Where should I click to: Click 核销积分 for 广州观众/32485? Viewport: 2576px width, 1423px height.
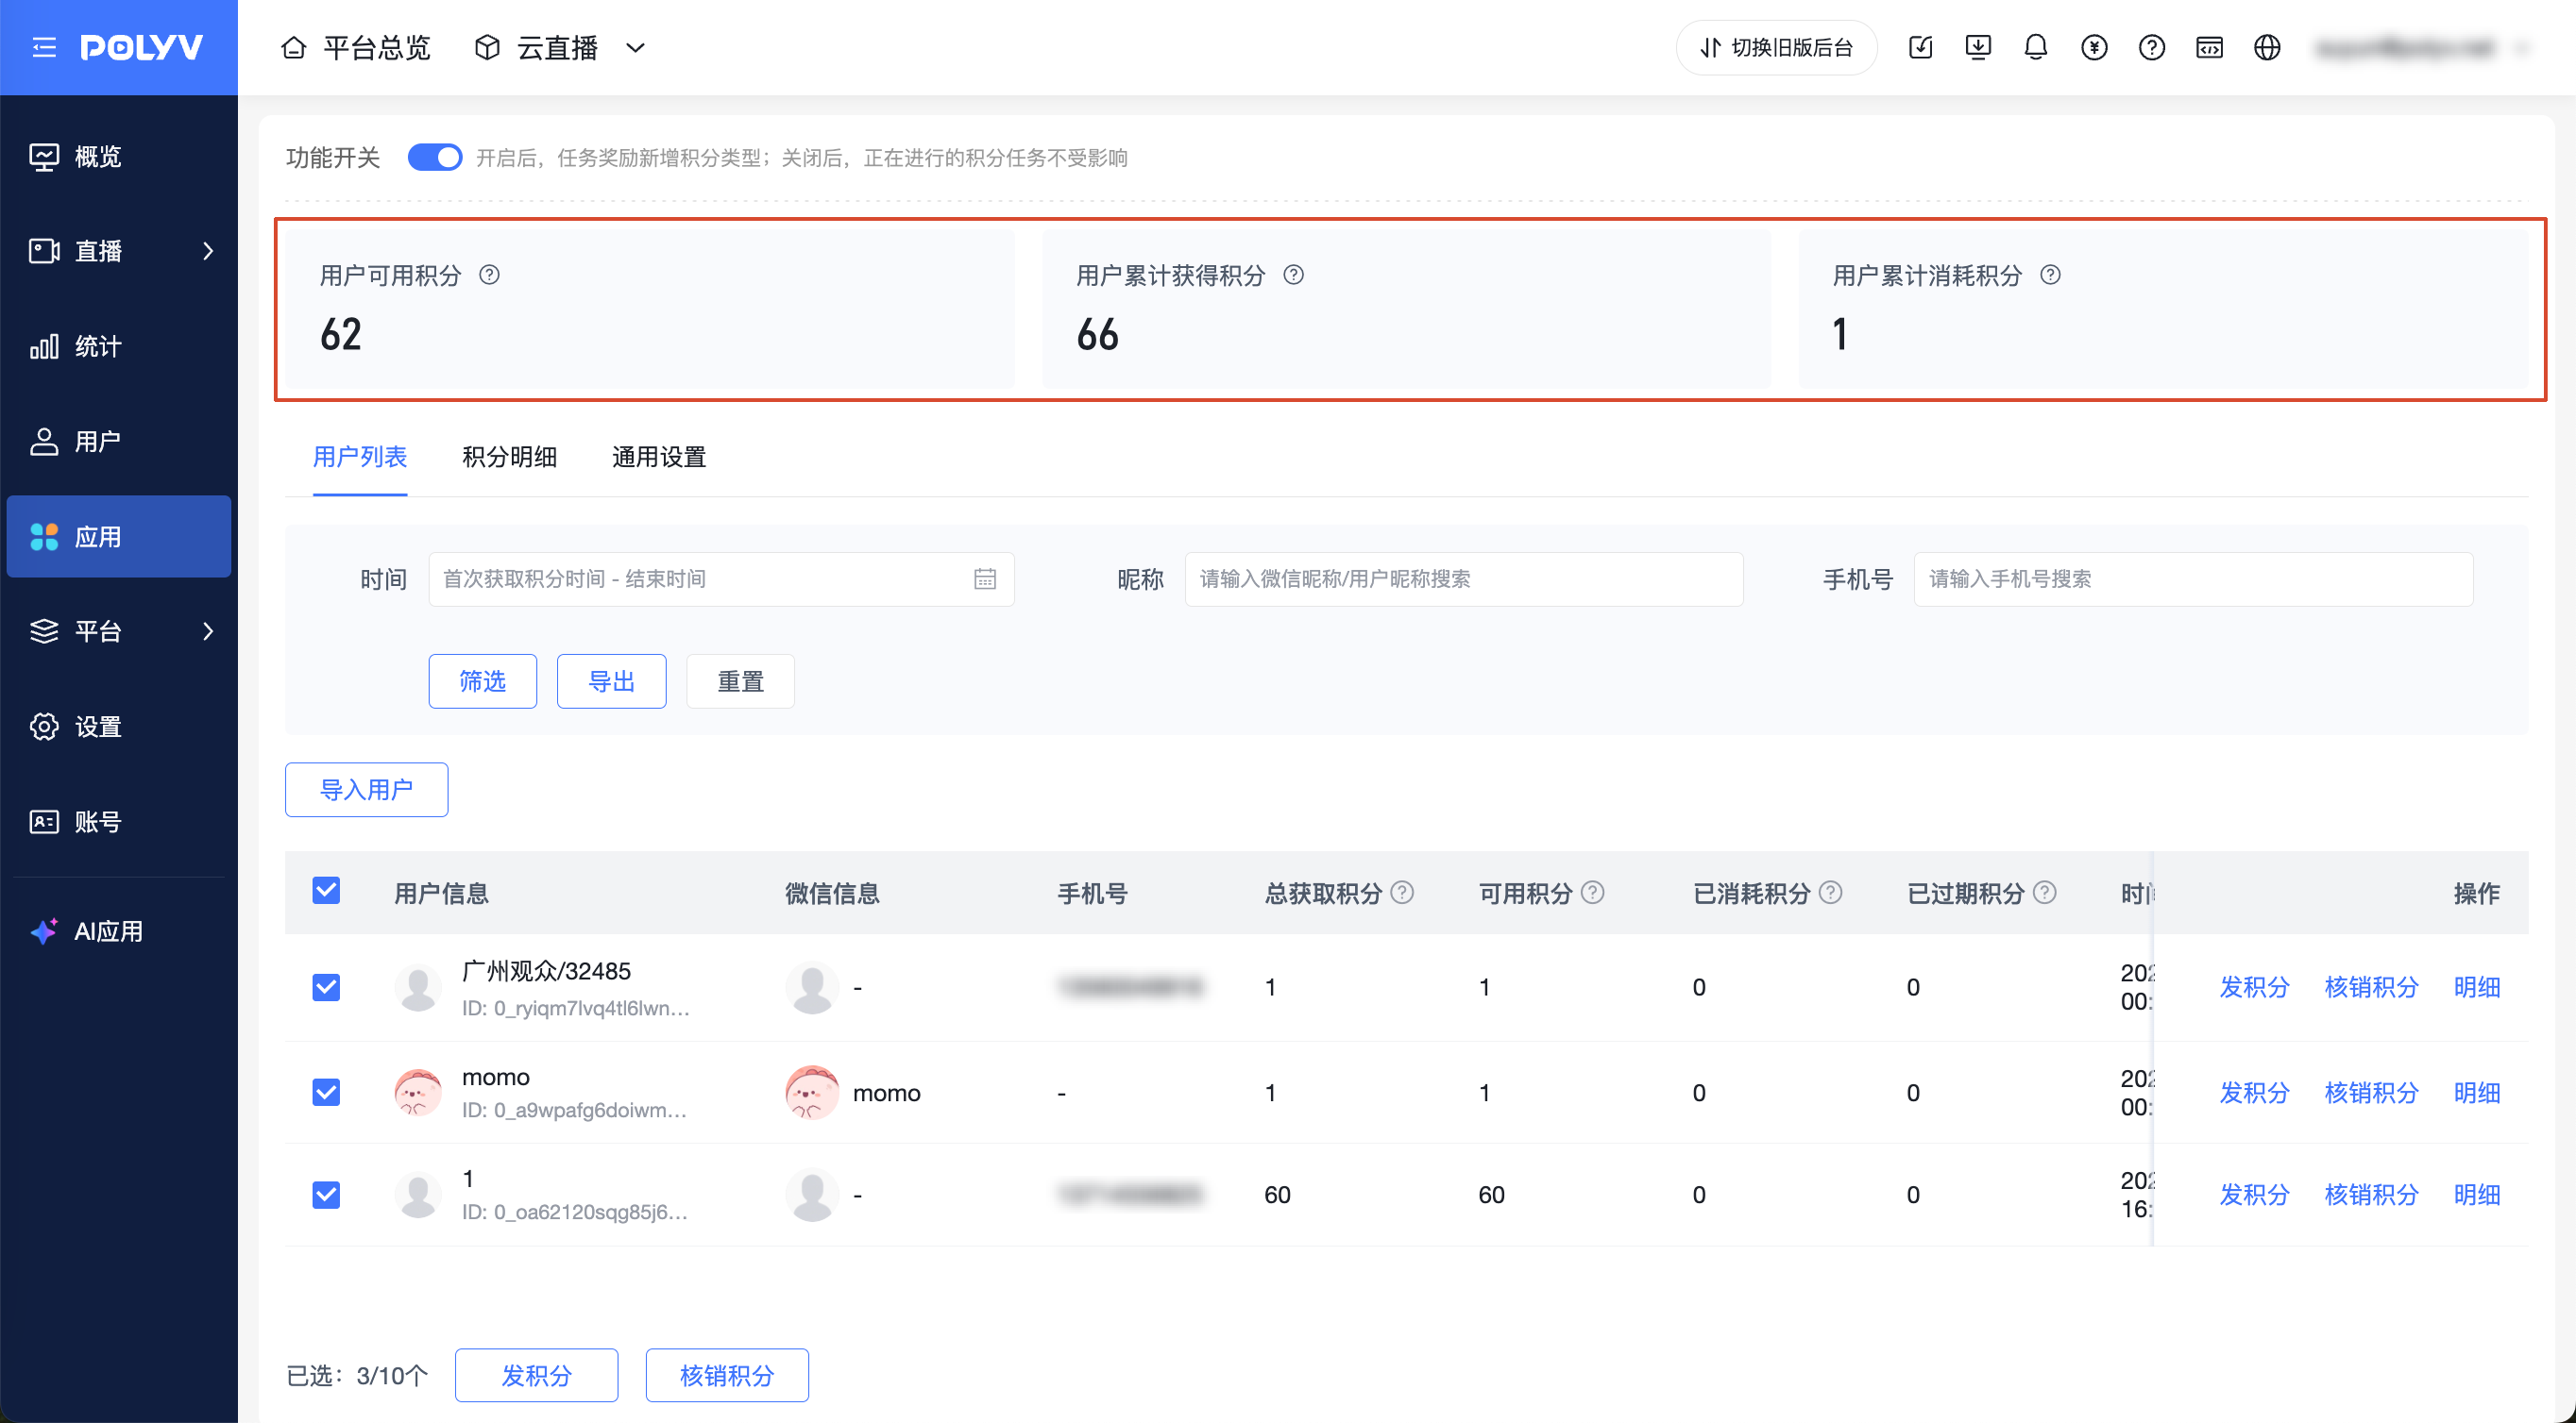[x=2372, y=987]
